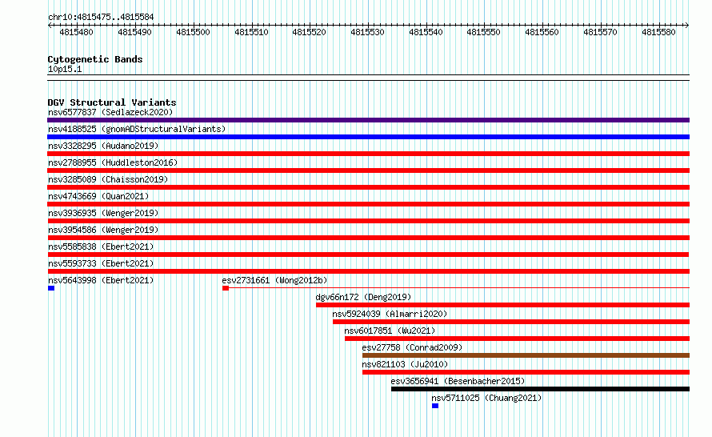Open the nsv3328295 (Audano2019) label
Viewport: 712px width, 437px height.
point(103,146)
